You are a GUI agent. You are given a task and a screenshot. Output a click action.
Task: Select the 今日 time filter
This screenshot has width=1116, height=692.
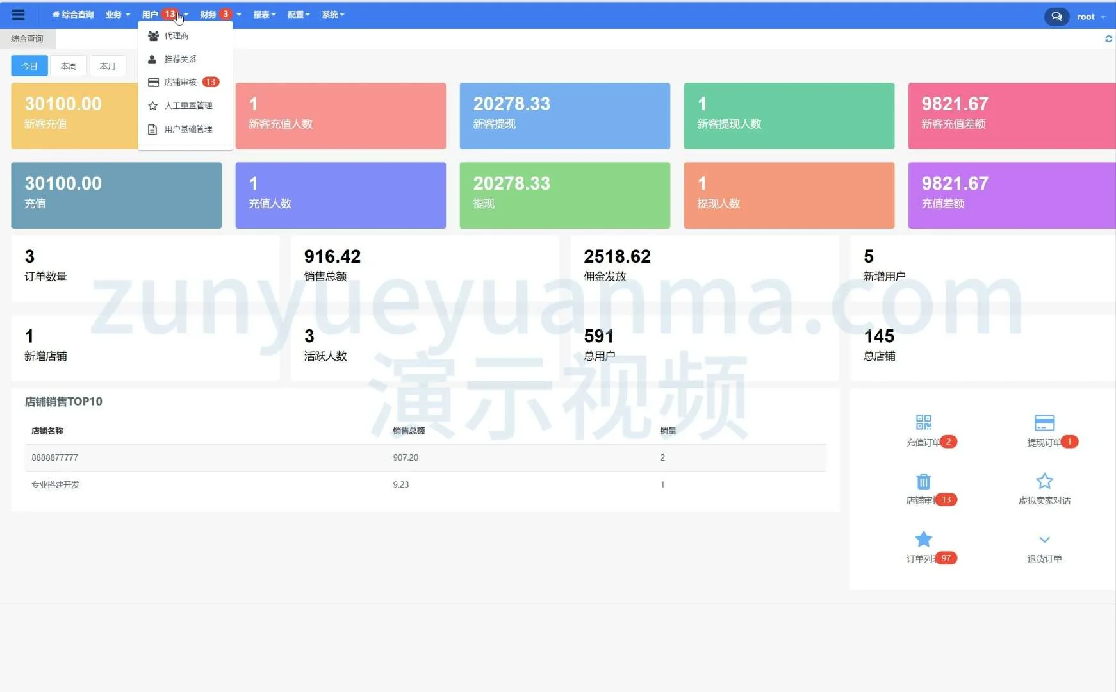tap(29, 66)
